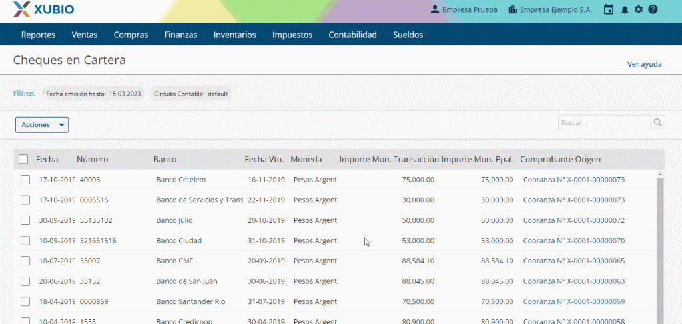
Task: Sort by the Número column header
Action: pos(92,160)
